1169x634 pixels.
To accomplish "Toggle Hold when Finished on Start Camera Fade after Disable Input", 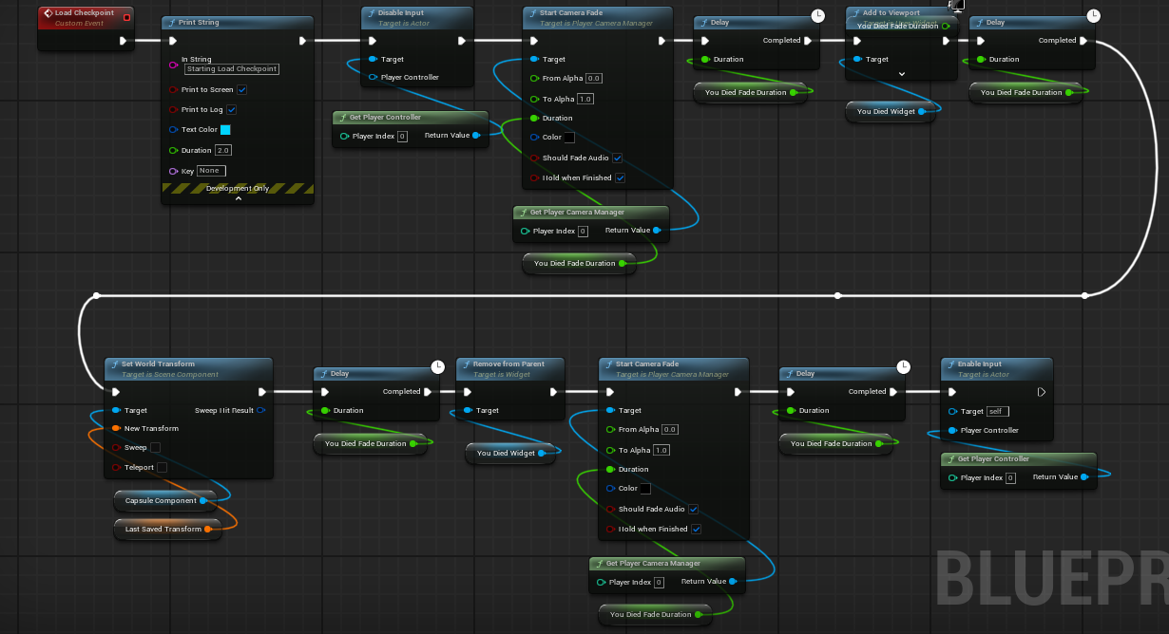I will (x=621, y=177).
